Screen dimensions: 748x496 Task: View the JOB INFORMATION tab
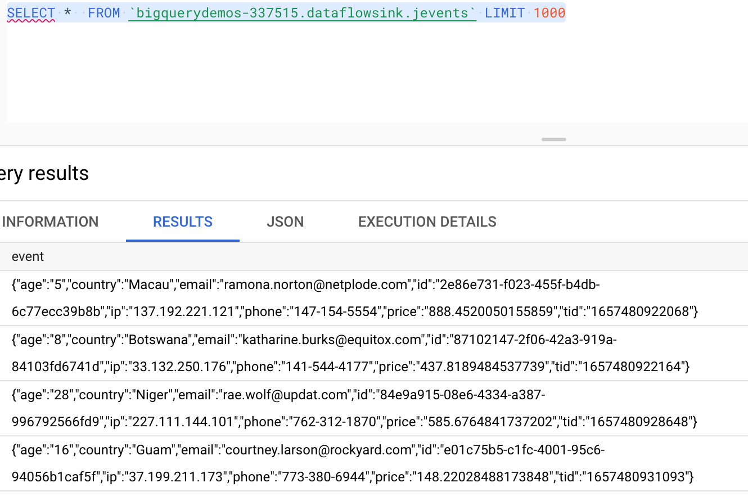pyautogui.click(x=49, y=222)
